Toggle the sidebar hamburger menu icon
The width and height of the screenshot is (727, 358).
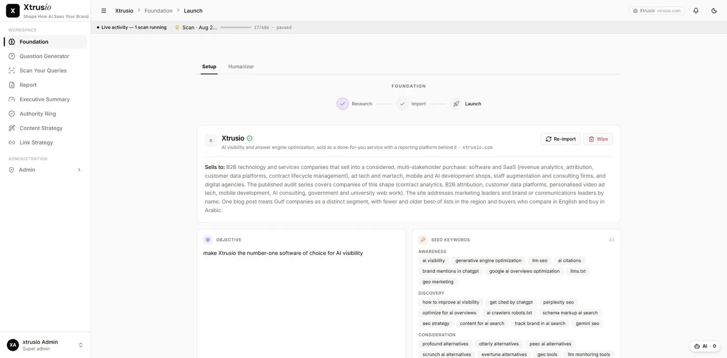point(104,10)
